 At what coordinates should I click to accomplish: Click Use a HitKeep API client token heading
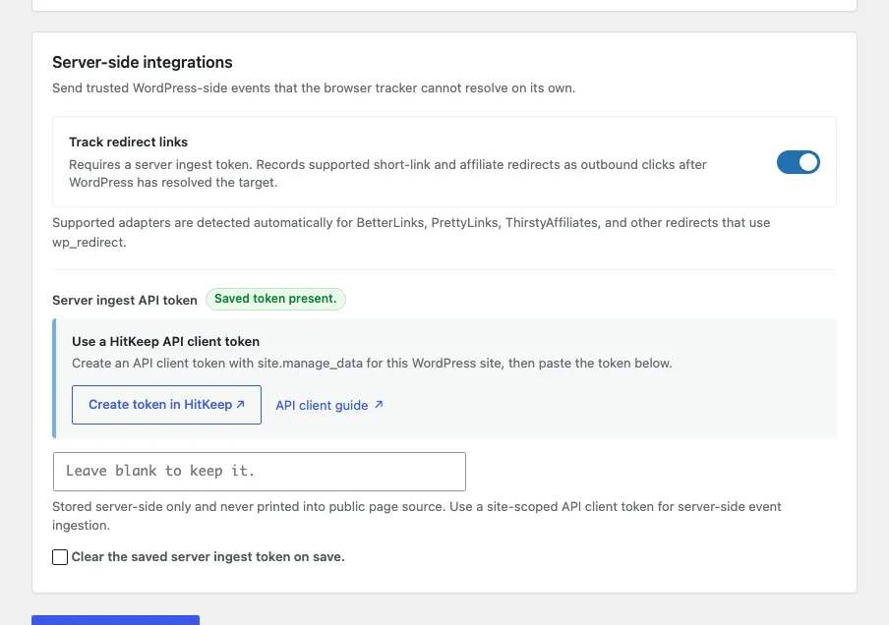pos(165,342)
